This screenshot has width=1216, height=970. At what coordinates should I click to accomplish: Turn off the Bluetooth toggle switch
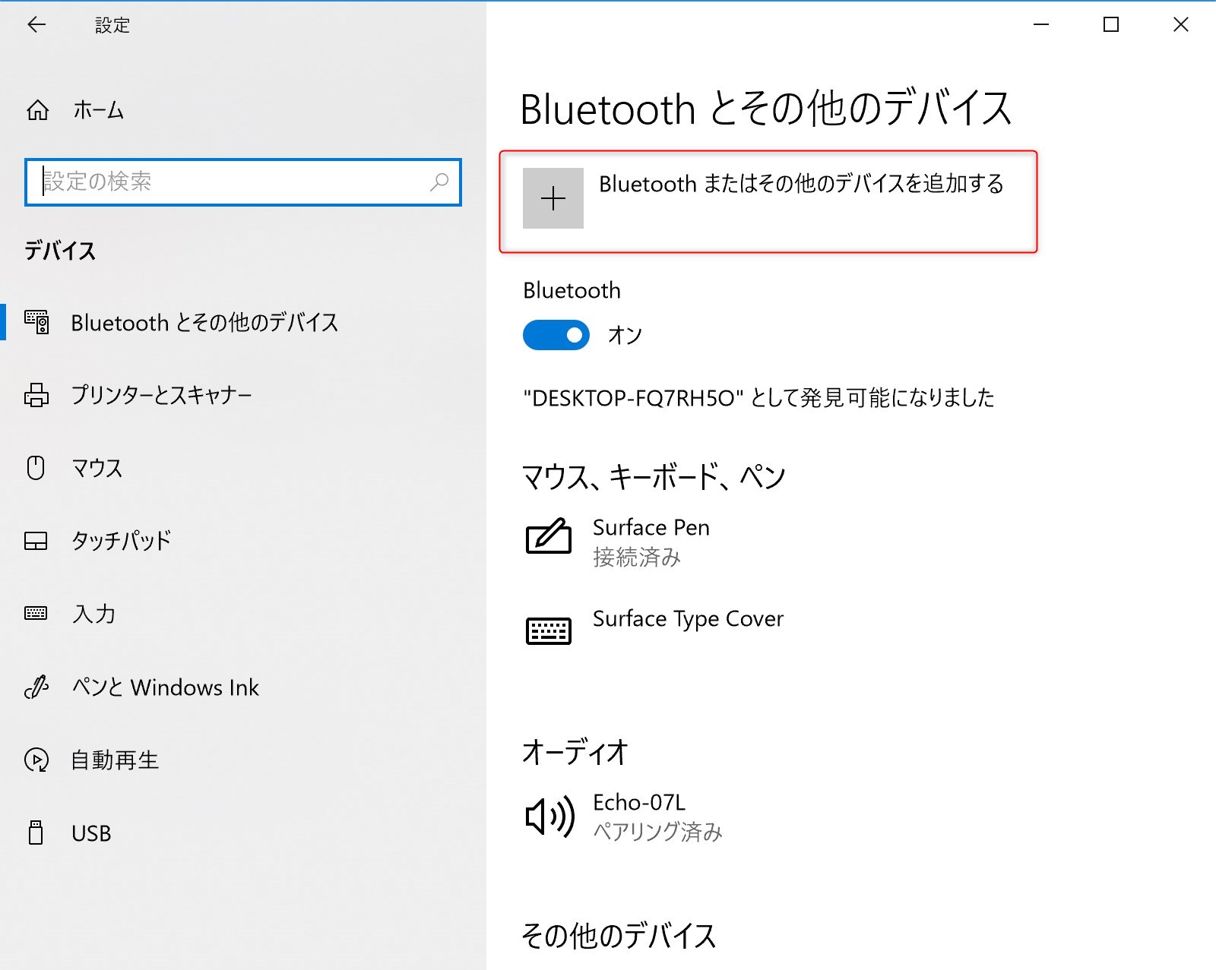coord(556,335)
